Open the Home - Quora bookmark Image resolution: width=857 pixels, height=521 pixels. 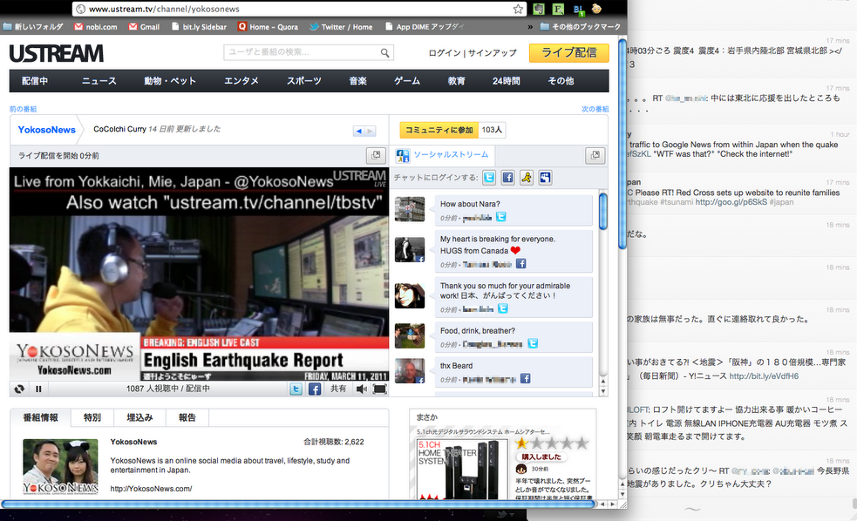(x=269, y=27)
